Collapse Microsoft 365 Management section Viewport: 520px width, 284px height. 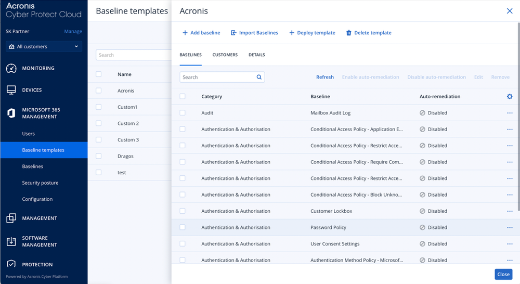tap(44, 113)
